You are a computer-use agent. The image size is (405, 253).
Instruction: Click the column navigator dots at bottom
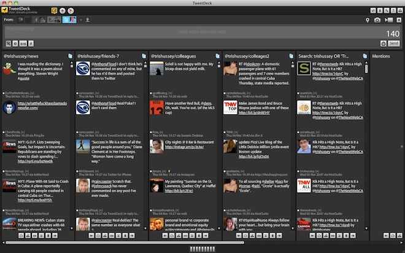point(202,249)
